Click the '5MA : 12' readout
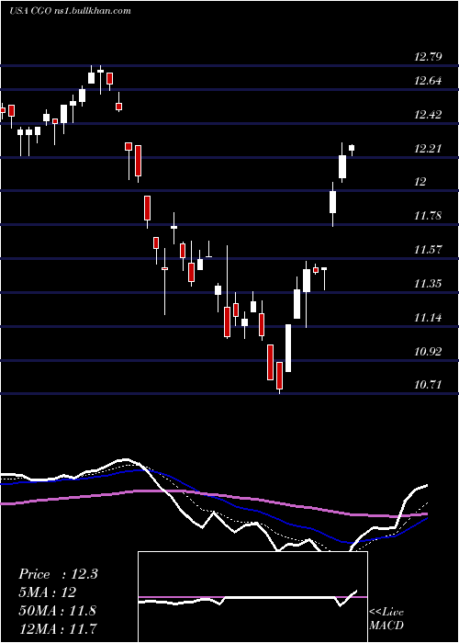 pos(47,592)
